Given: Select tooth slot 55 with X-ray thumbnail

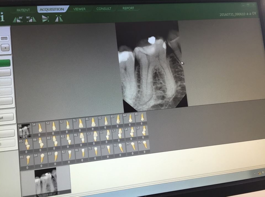Looking at the screenshot, I should pyautogui.click(x=25, y=131).
